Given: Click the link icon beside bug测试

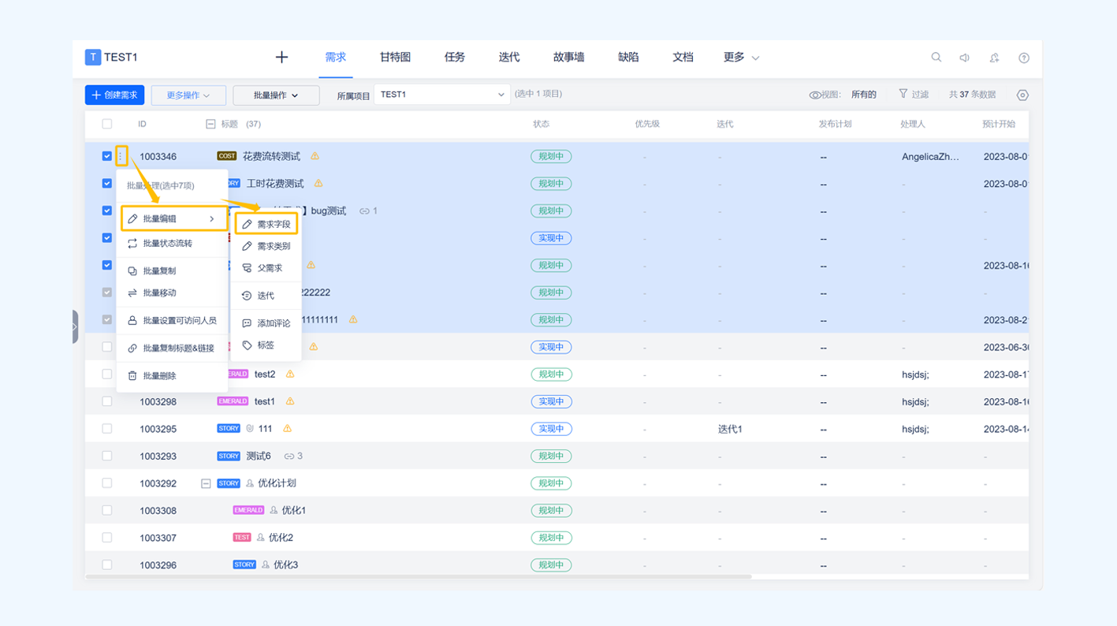Looking at the screenshot, I should click(364, 211).
